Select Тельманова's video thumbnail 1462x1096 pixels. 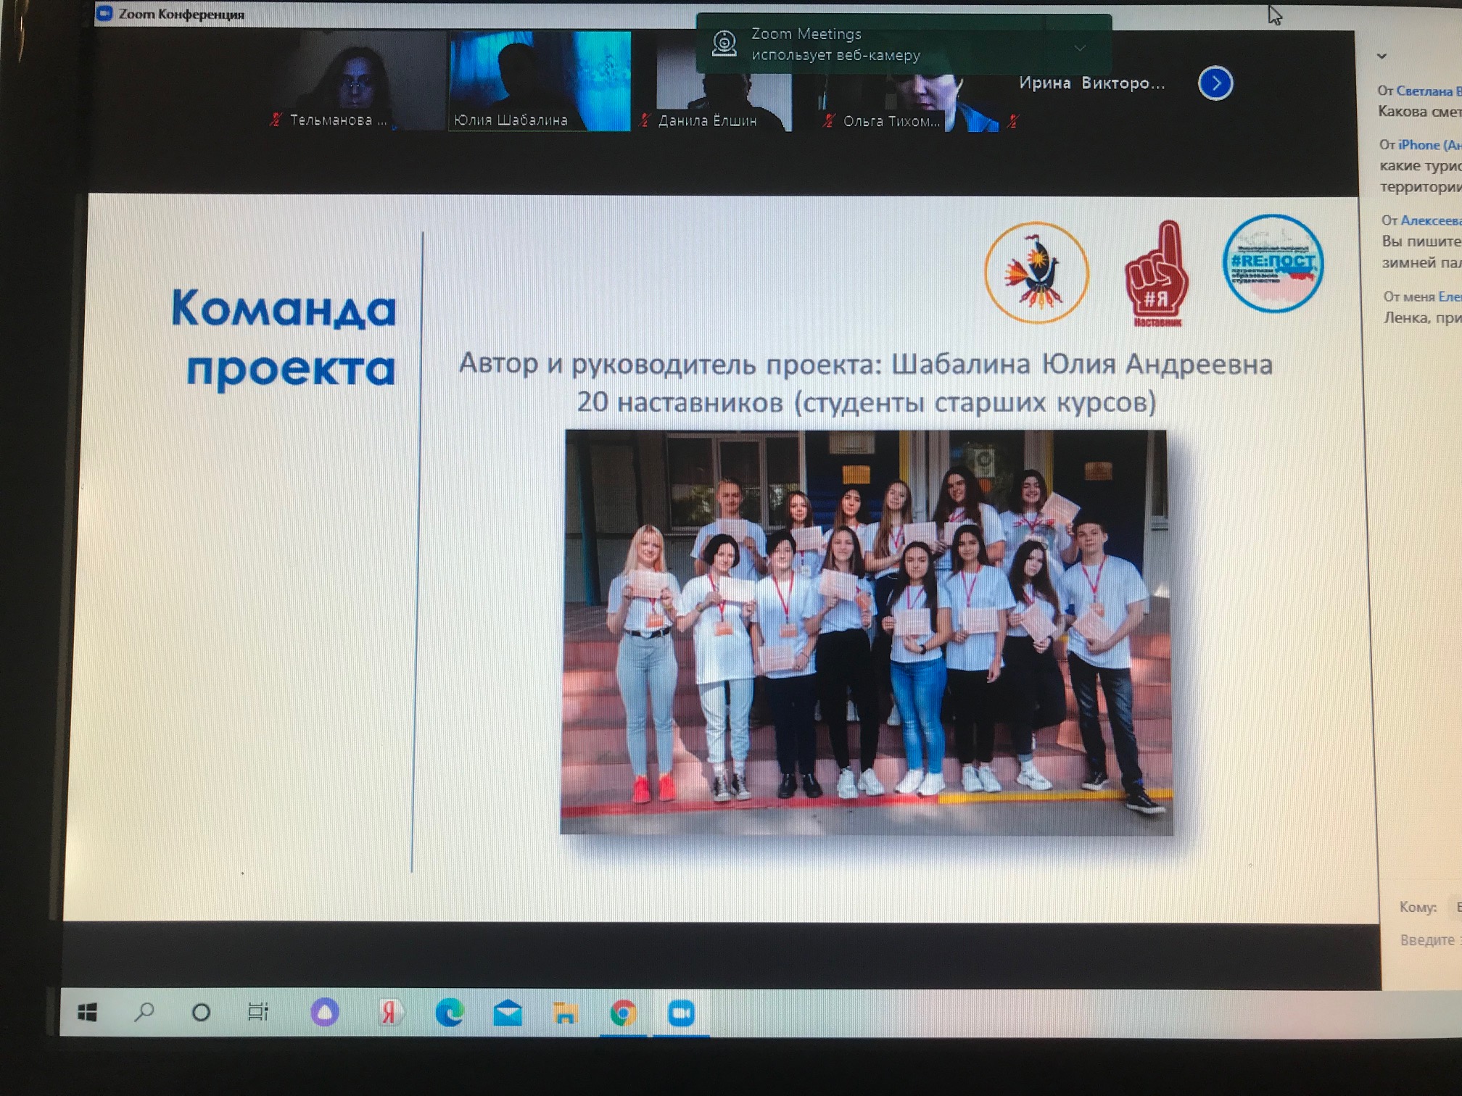(x=355, y=81)
